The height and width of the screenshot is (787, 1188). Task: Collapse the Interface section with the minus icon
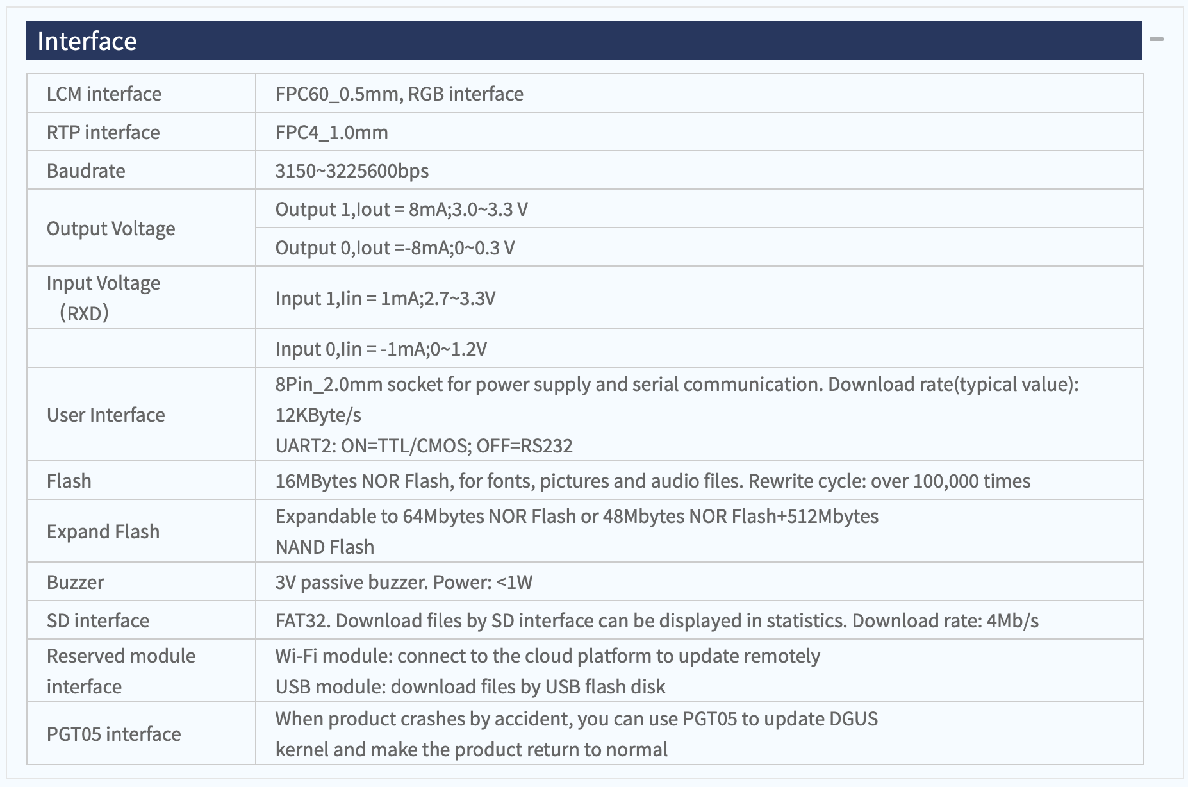coord(1156,40)
